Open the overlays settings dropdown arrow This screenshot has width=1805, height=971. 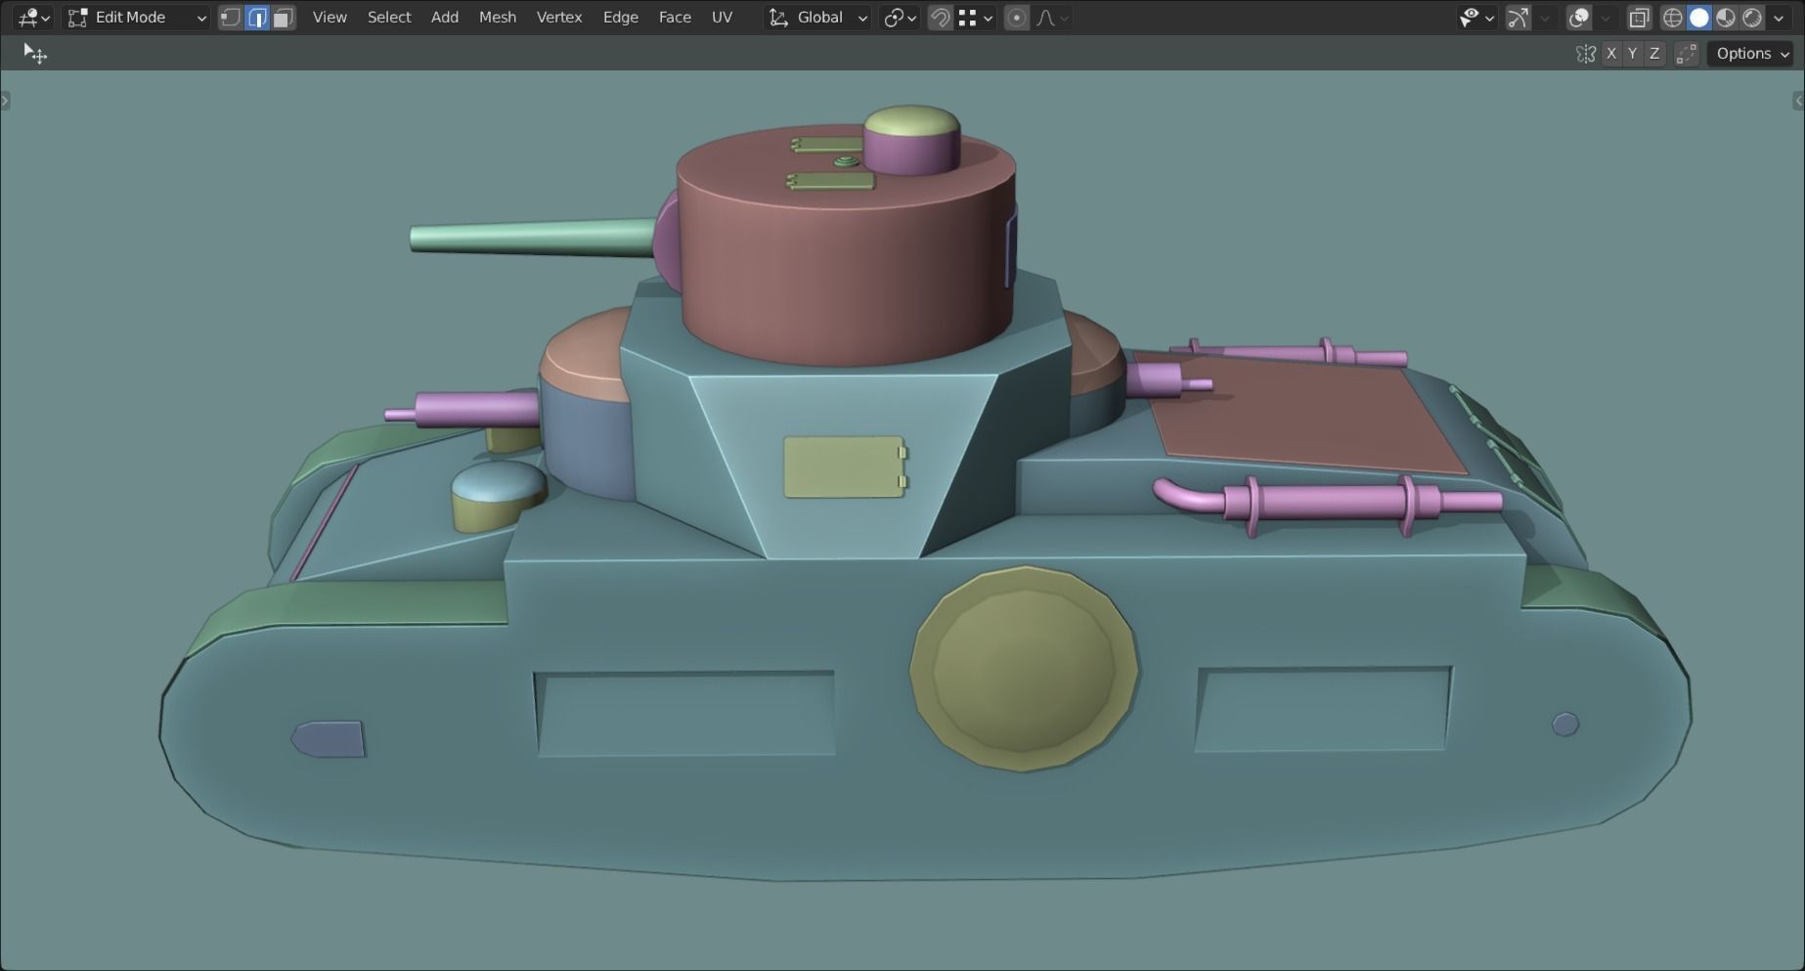click(1605, 18)
